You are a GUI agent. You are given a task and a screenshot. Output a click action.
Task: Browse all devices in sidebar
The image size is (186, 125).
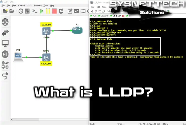pos(5,65)
